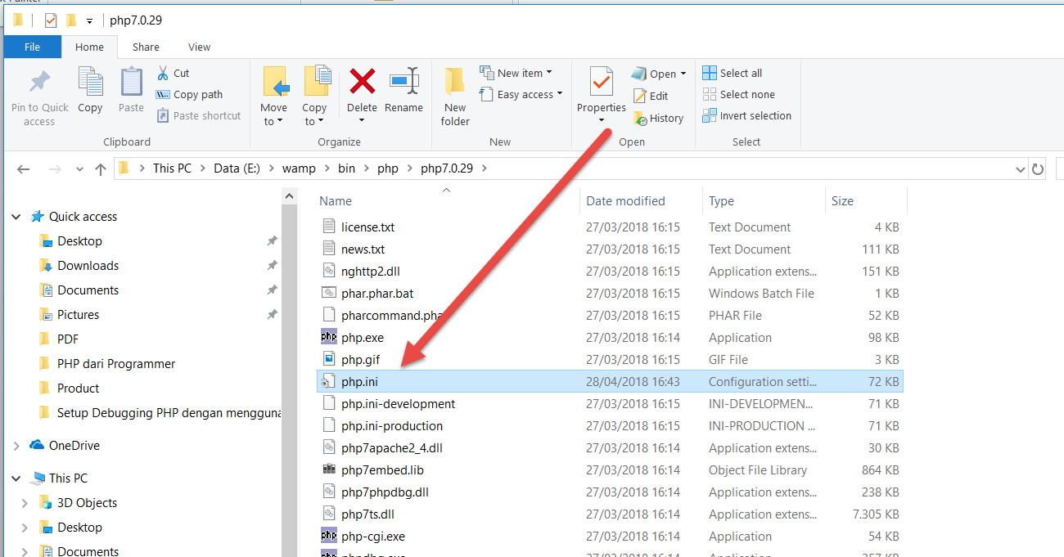Switch to the Share ribbon tab
Image resolution: width=1064 pixels, height=557 pixels.
[146, 47]
